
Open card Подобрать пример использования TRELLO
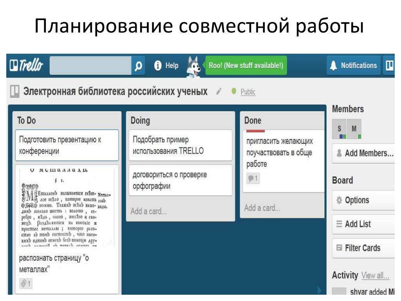click(180, 145)
